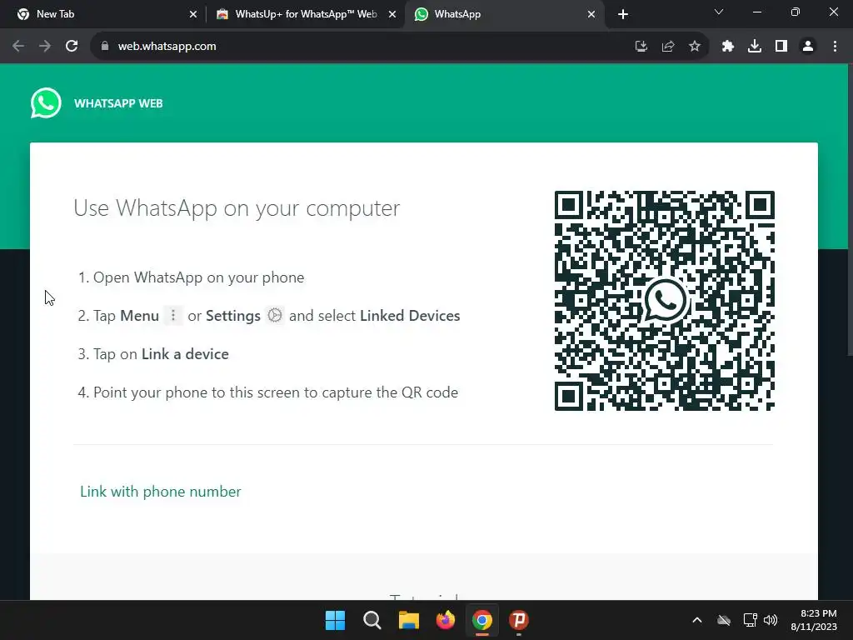Click the WHATSAPP WEB header text
The image size is (853, 640).
point(118,103)
